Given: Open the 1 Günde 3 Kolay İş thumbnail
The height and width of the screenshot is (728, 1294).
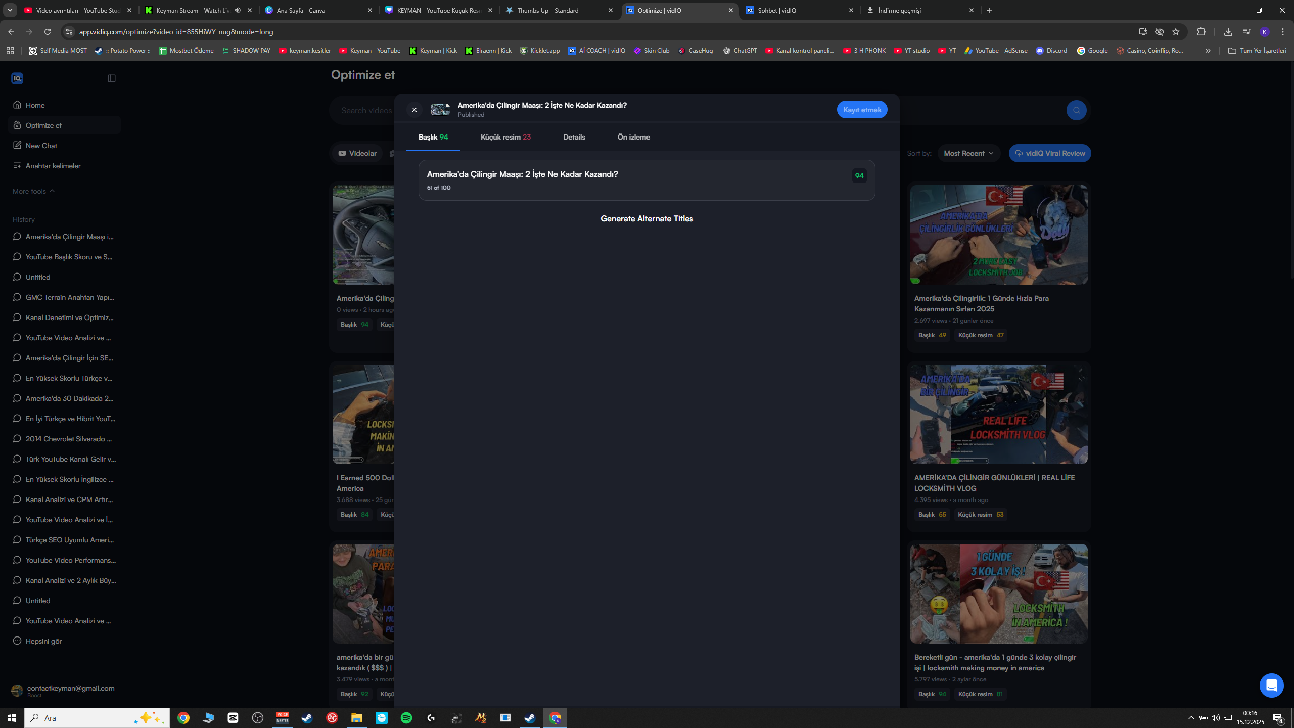Looking at the screenshot, I should 999,594.
